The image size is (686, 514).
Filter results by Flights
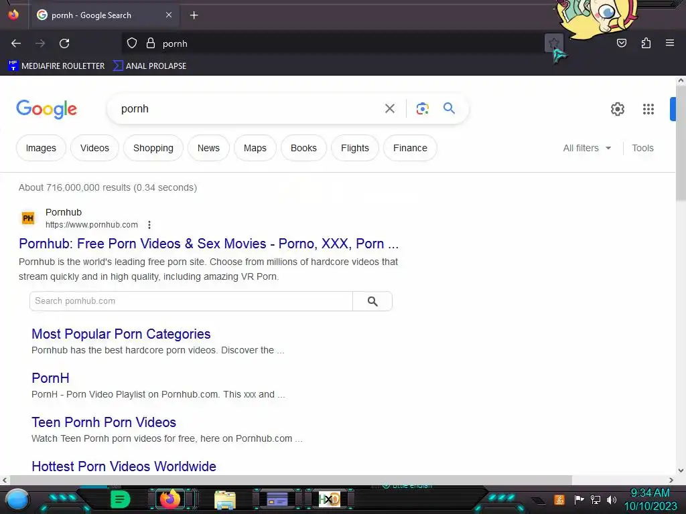click(355, 148)
